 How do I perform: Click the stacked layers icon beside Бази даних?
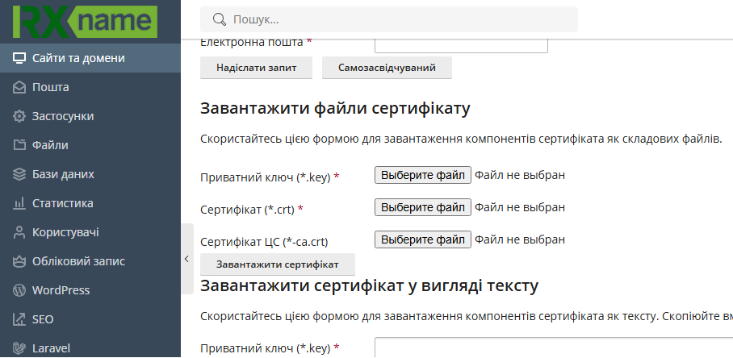click(x=19, y=174)
